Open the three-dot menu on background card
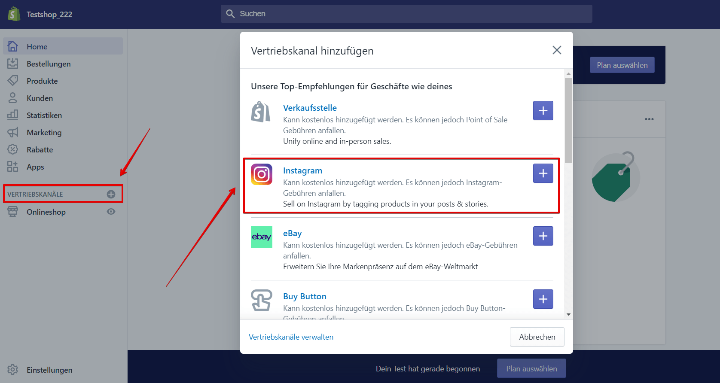 click(x=649, y=119)
